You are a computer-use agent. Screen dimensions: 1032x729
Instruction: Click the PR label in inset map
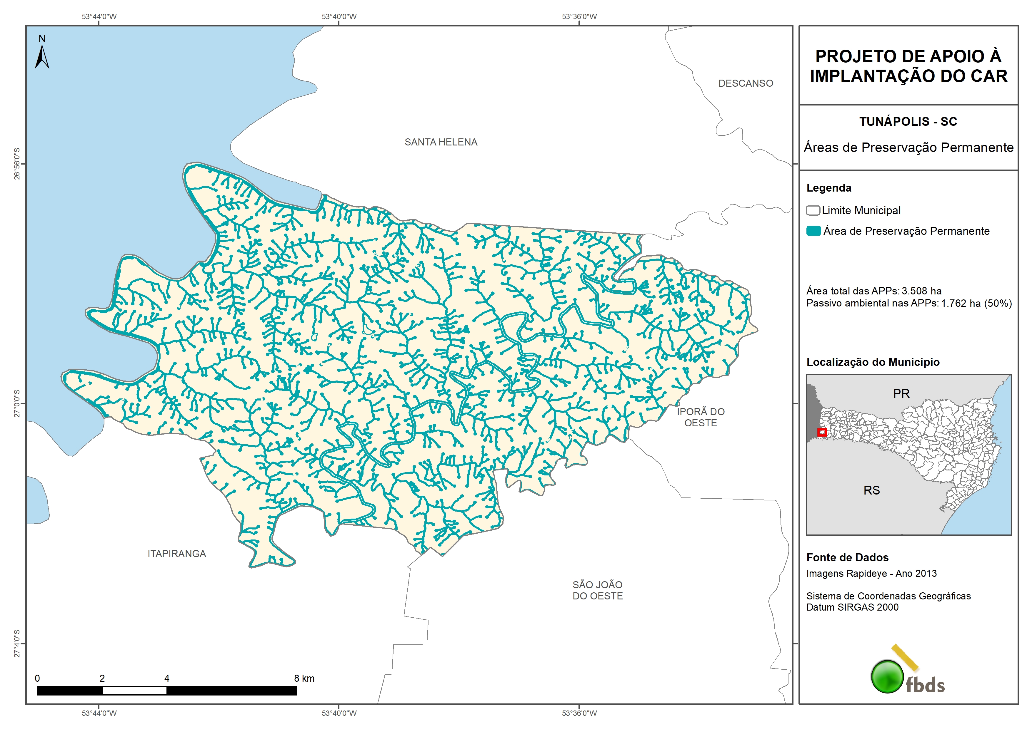point(901,394)
